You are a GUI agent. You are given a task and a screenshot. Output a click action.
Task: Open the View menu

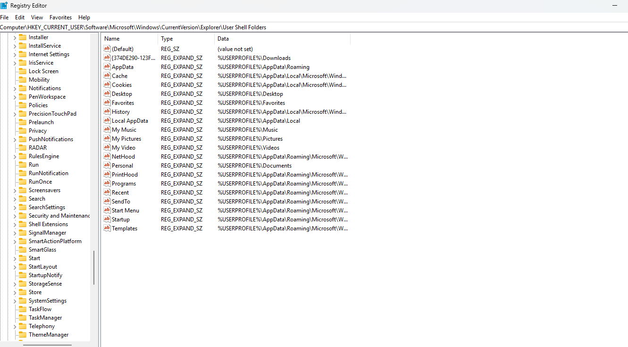(x=36, y=17)
